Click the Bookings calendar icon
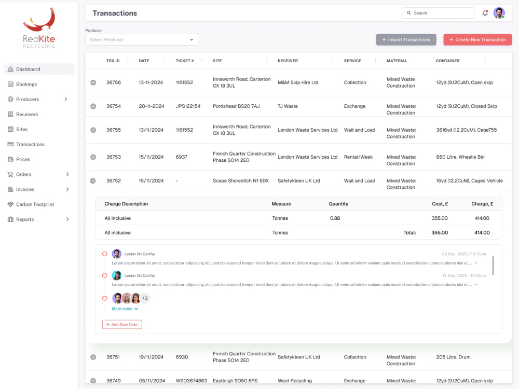The width and height of the screenshot is (519, 389). (x=10, y=84)
